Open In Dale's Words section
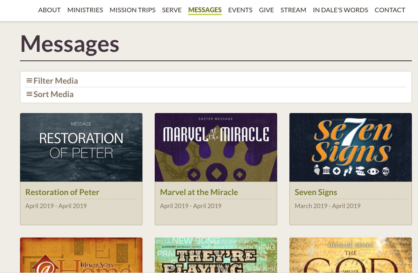 pyautogui.click(x=340, y=10)
